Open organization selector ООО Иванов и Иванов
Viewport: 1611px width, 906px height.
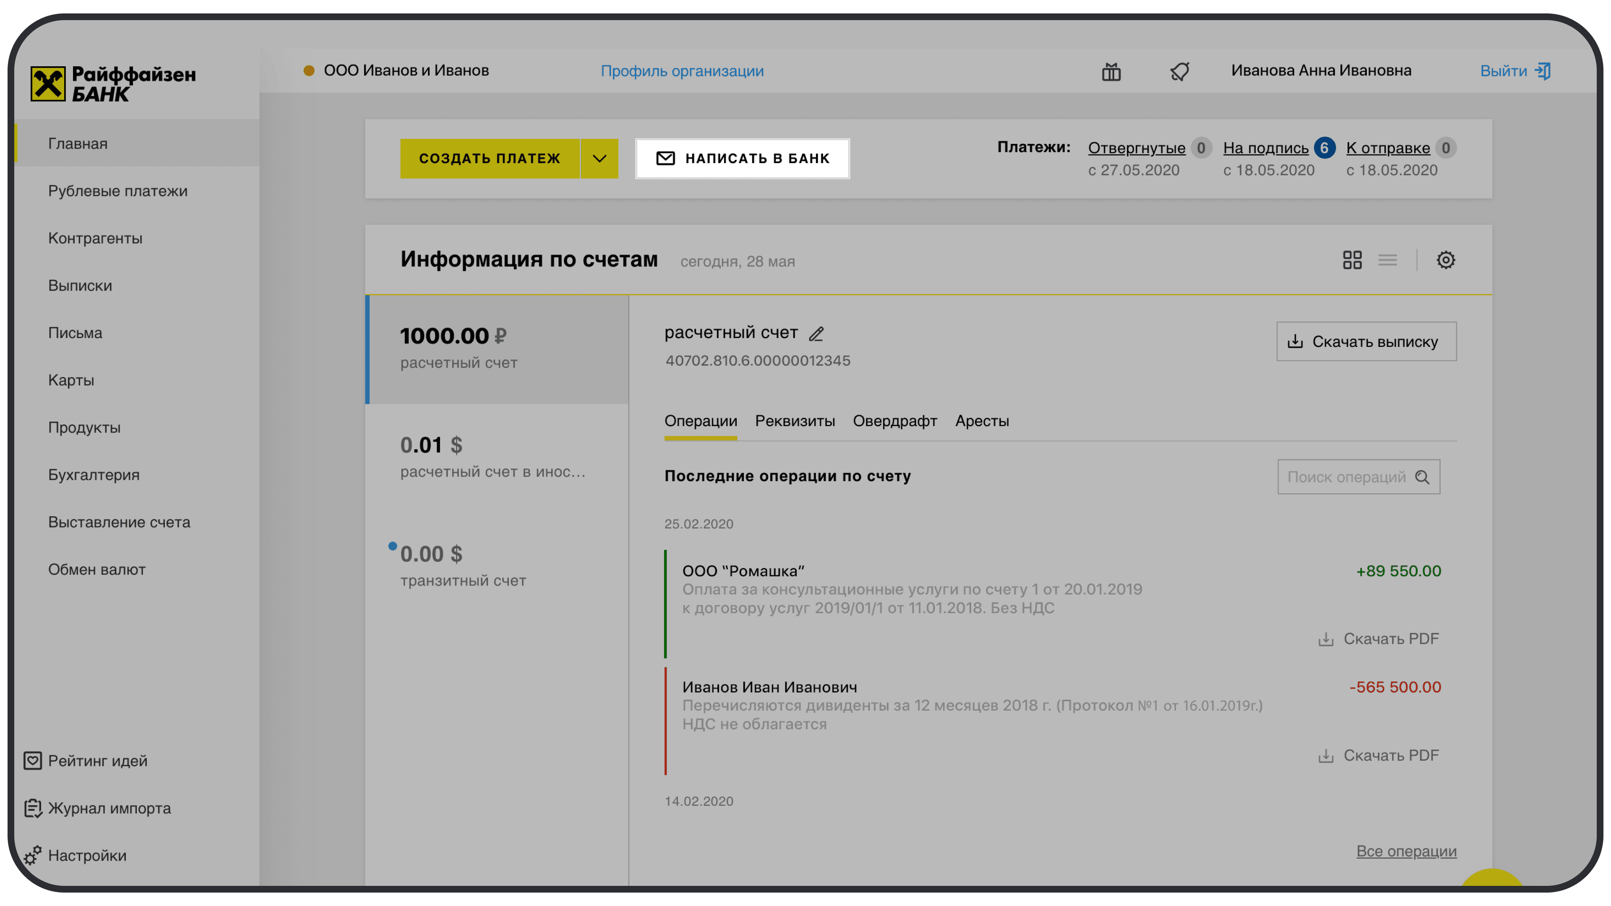point(406,70)
